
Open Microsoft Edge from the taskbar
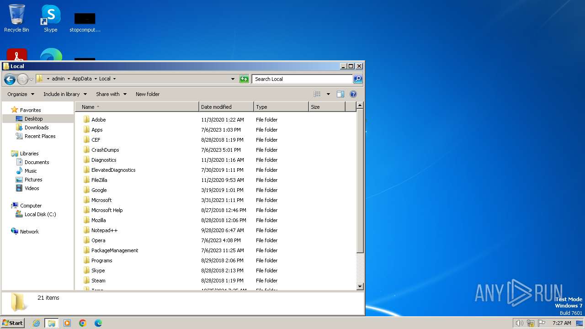point(98,323)
